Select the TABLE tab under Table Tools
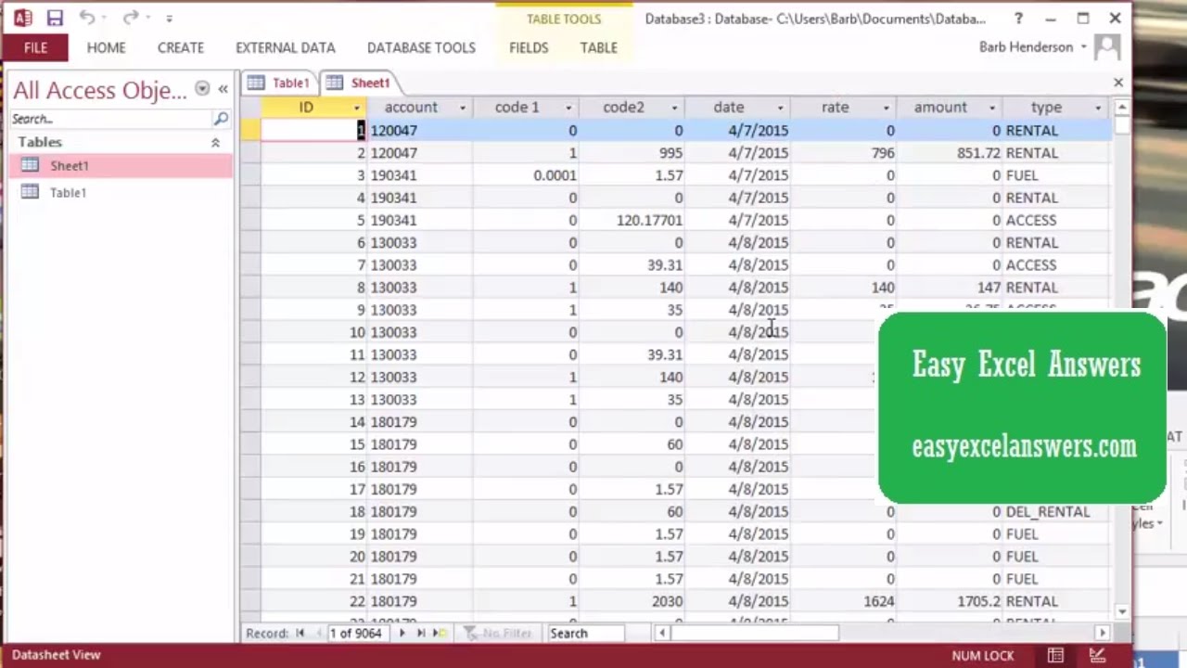 [598, 47]
